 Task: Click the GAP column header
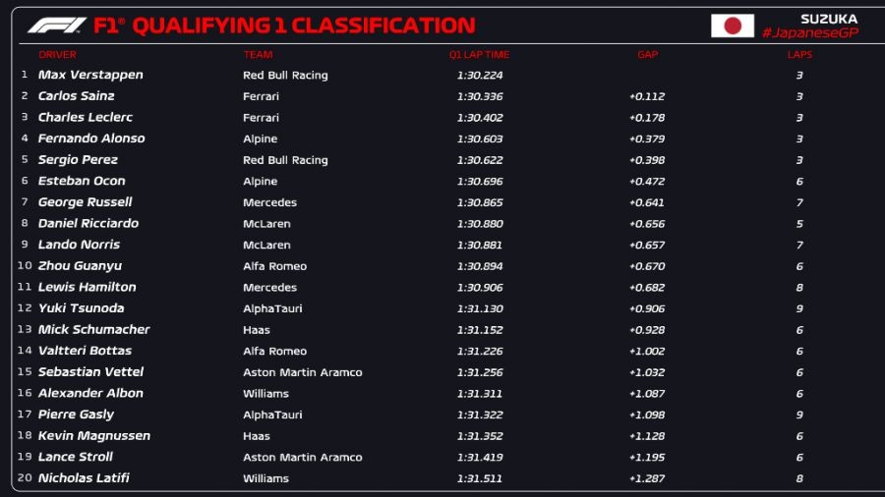tap(647, 55)
